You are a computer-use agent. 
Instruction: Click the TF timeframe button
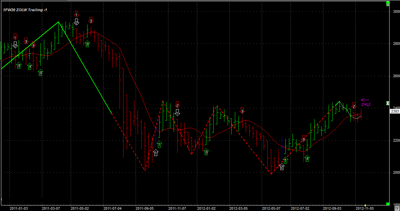pos(396,208)
